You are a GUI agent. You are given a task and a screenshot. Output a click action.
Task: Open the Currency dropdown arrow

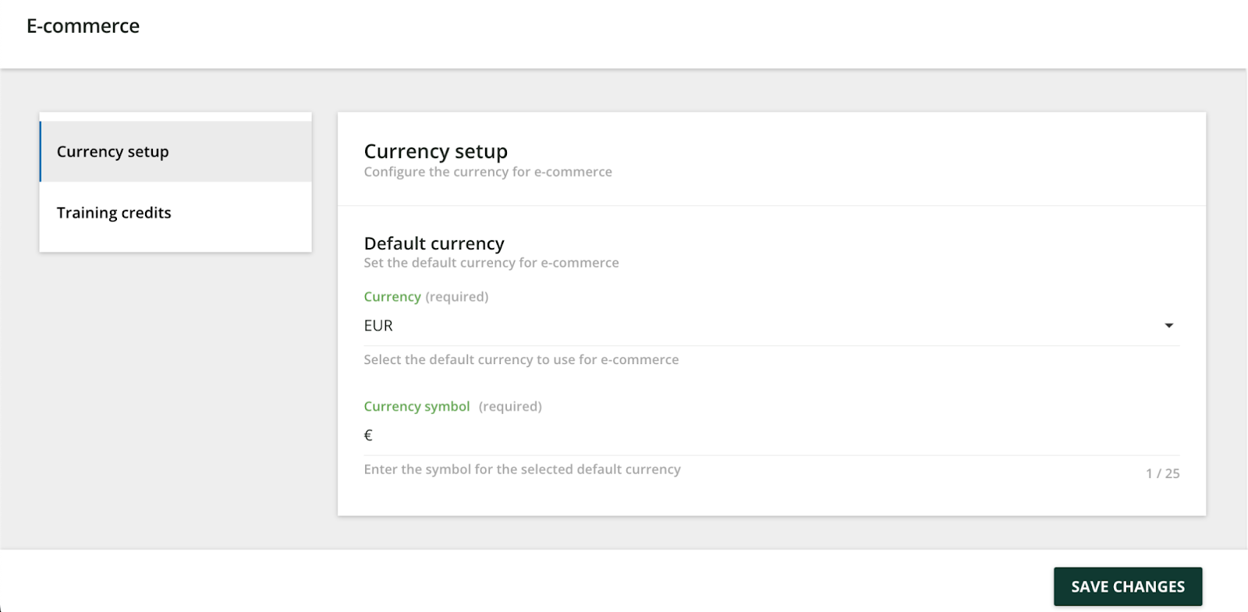1168,326
